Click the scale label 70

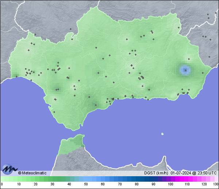click(120, 184)
